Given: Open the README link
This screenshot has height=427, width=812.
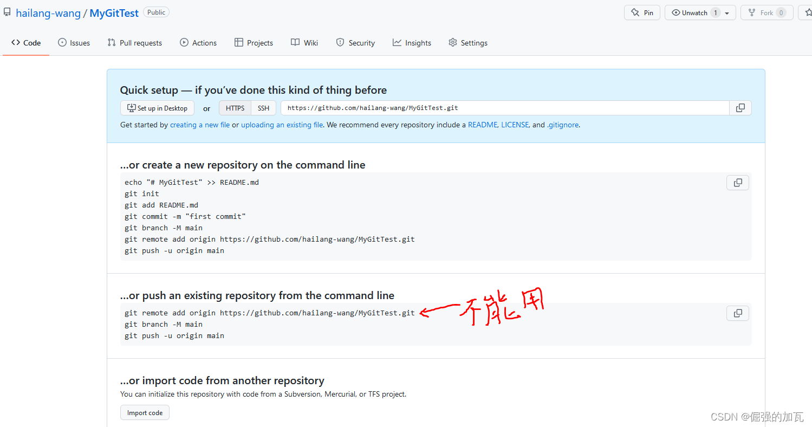Looking at the screenshot, I should 483,125.
